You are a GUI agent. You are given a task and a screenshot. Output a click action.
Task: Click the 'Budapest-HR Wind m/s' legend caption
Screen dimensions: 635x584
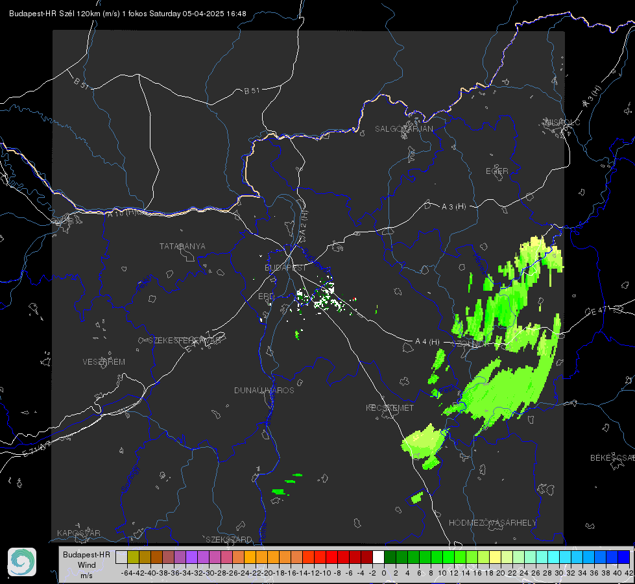click(x=87, y=565)
